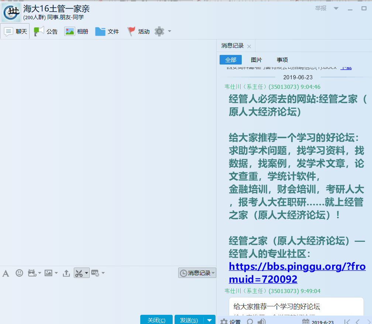Select the 消息记录 panel tab
372x324 pixels.
point(232,46)
